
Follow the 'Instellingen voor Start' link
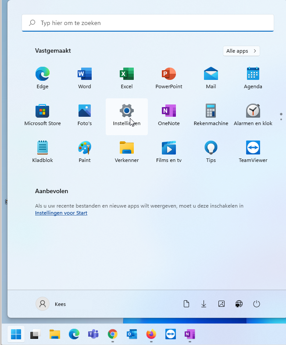pos(61,213)
